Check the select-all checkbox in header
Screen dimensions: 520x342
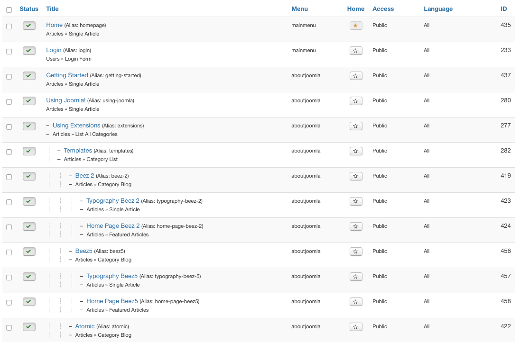9,10
